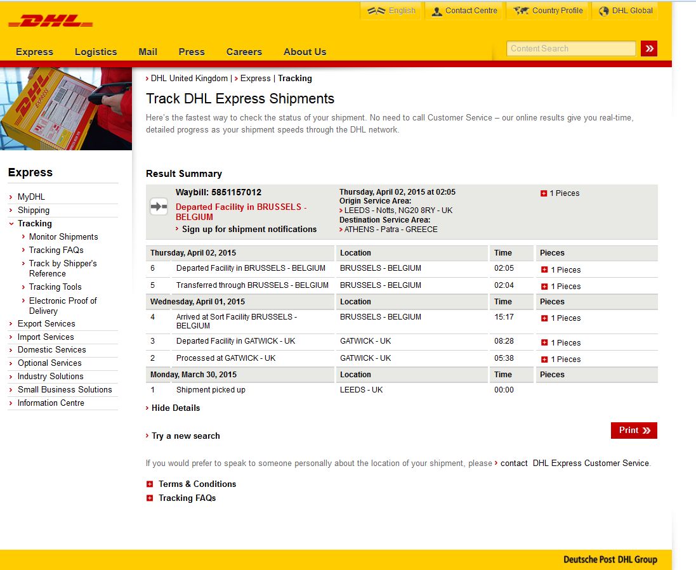
Task: Open the About Us main menu
Action: click(305, 52)
